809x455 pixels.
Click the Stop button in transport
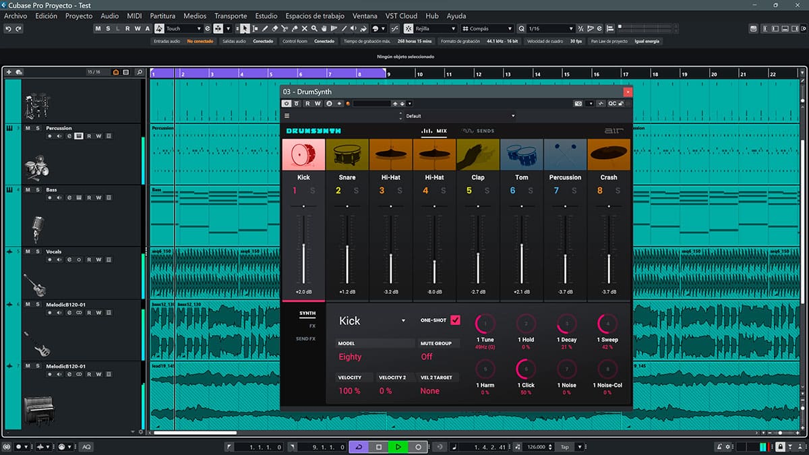tap(379, 447)
